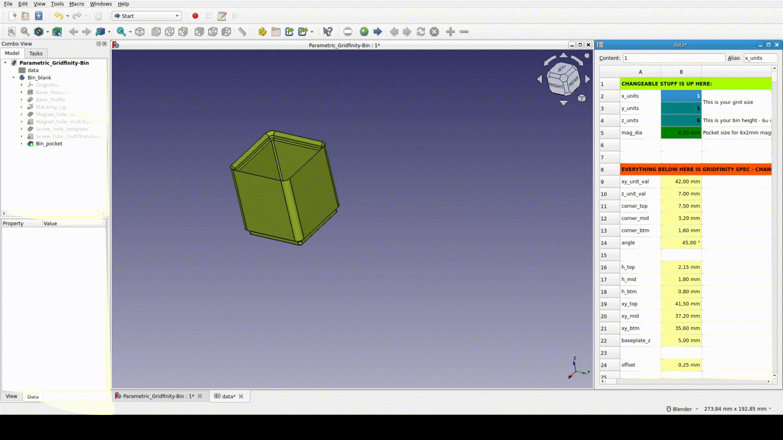Open the Undo history dropdown arrow
783x440 pixels.
(x=66, y=16)
